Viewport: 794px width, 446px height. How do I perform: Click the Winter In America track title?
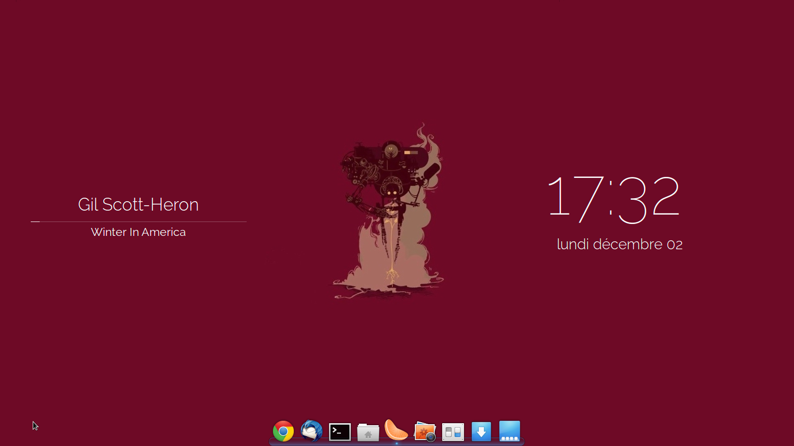138,232
